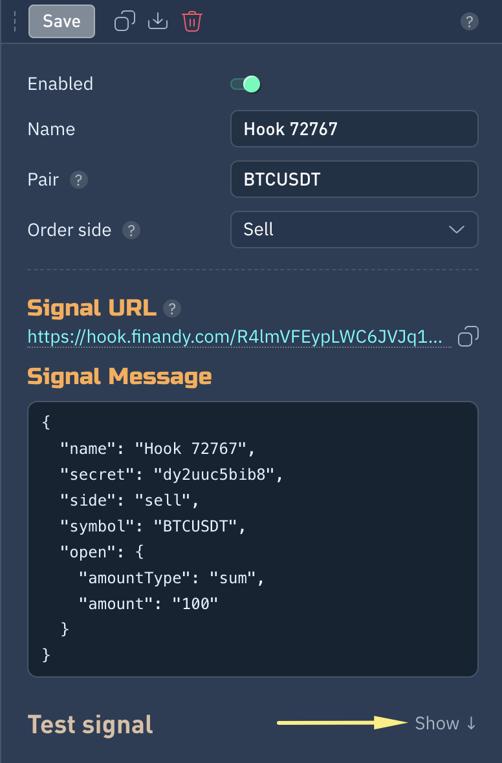Toggle the Enabled switch off
This screenshot has width=502, height=763.
(x=246, y=84)
